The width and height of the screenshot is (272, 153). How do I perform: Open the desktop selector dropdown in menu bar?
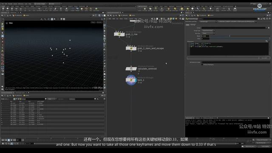point(41,4)
